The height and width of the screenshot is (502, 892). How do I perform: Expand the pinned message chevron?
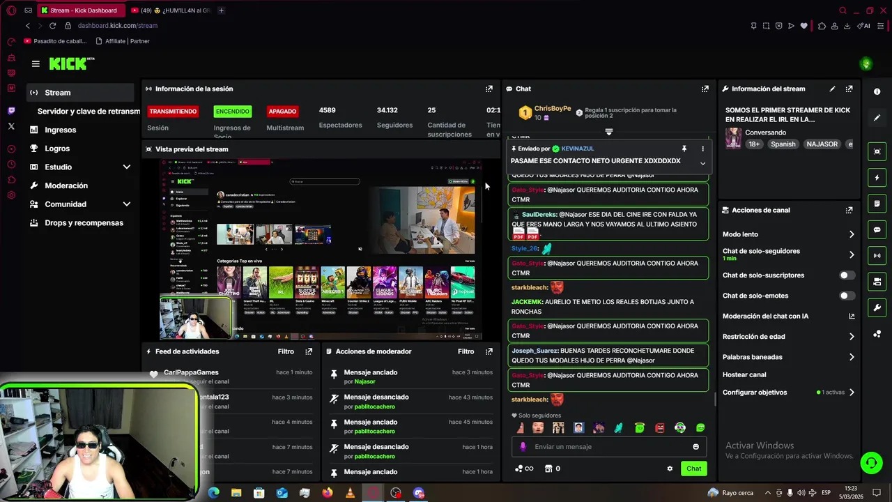(702, 163)
